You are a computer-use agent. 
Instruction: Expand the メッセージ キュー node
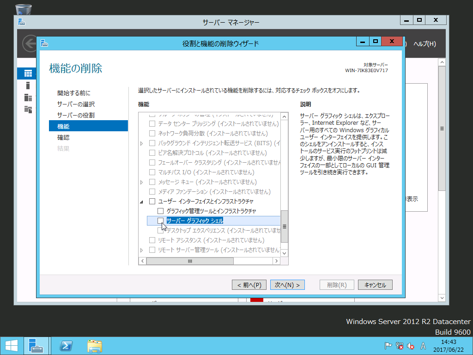[x=141, y=182]
